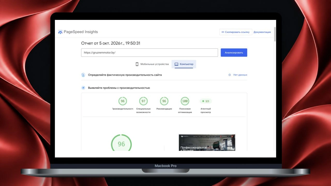Viewport: 331px width, 186px height.
Task: Focus the URL field containing gruzremmotor.by
Action: [149, 52]
